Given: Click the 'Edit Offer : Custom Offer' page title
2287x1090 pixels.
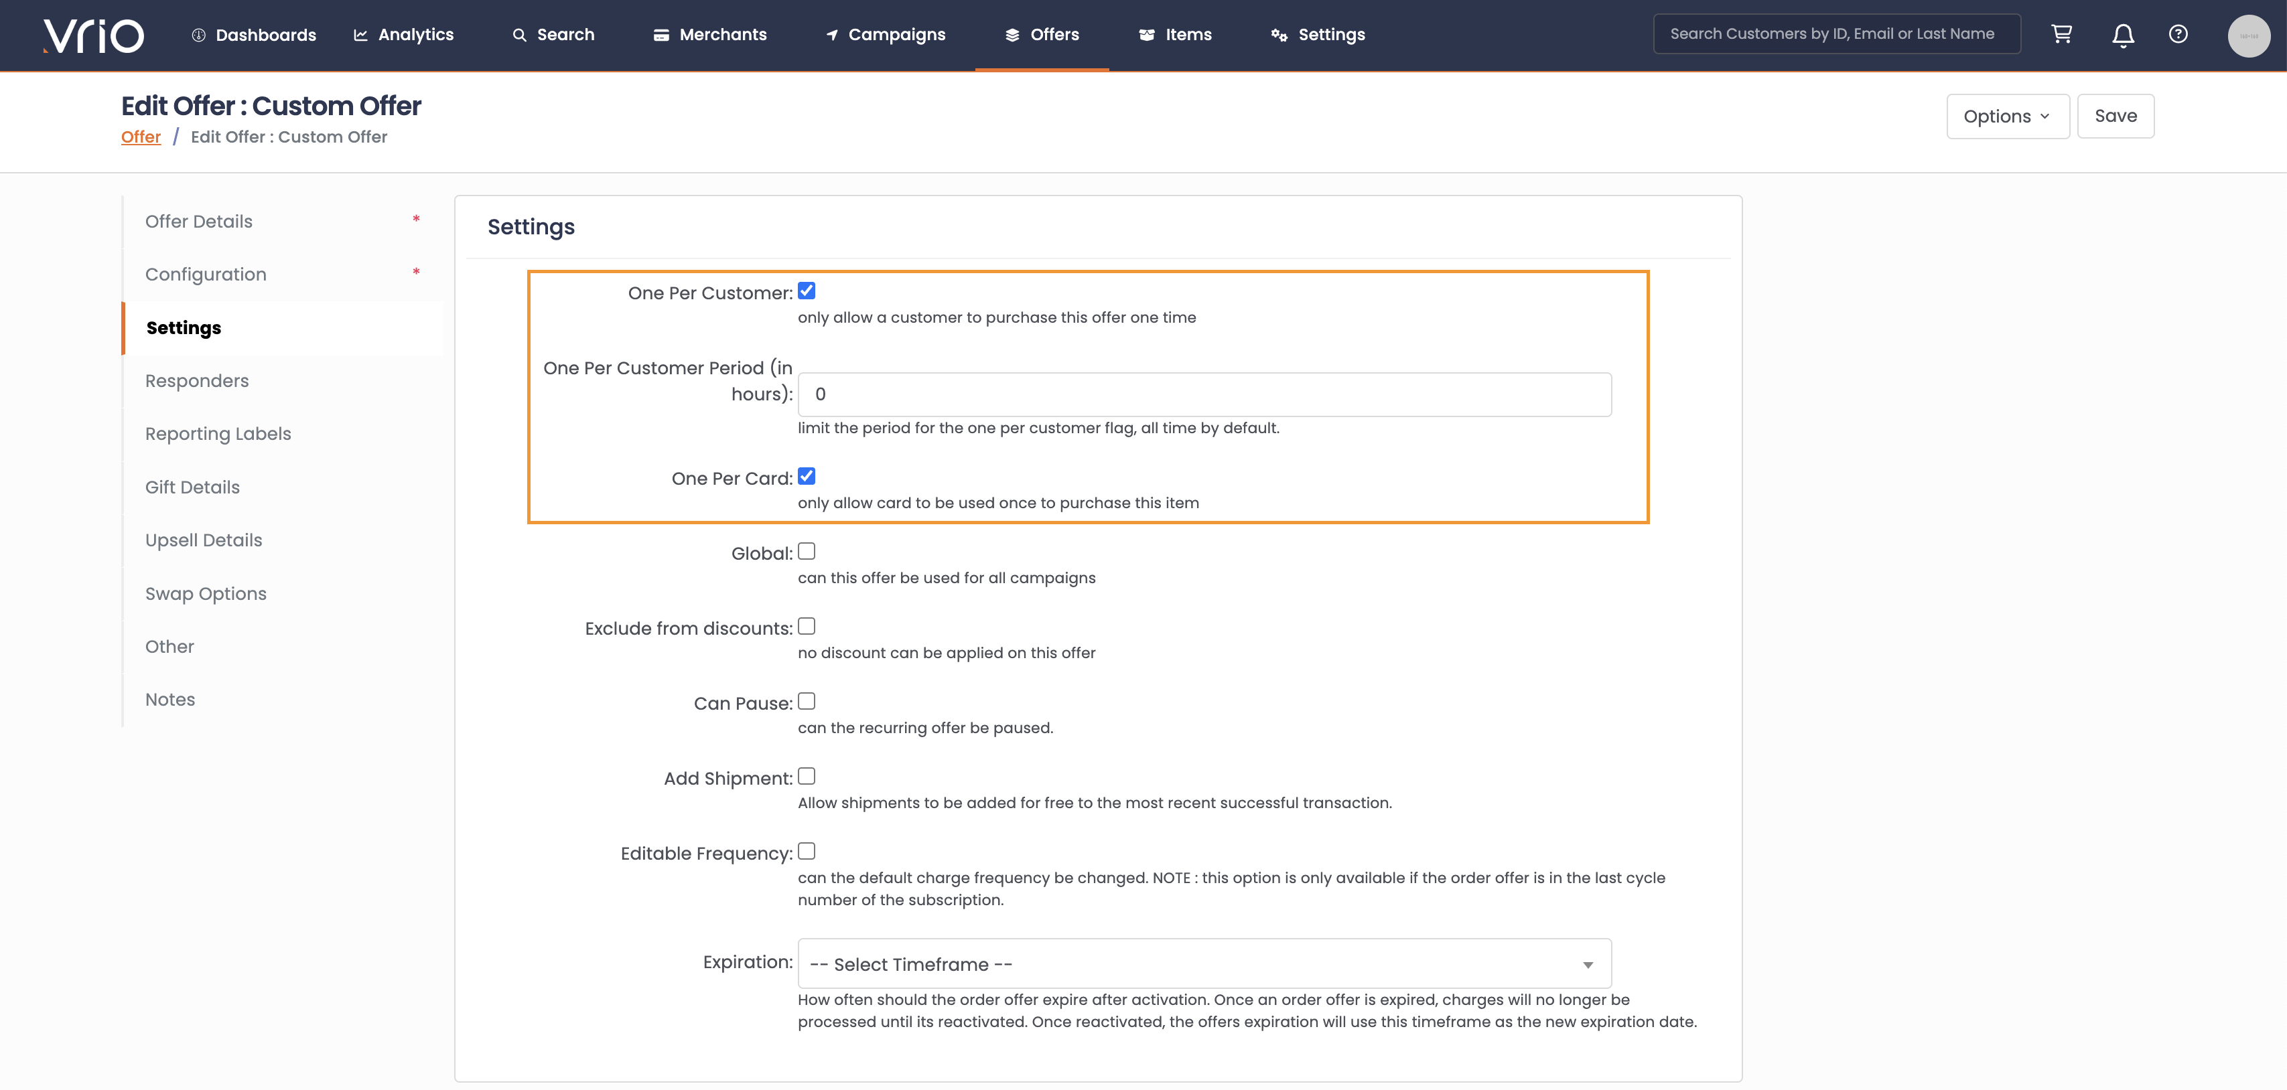Looking at the screenshot, I should (x=271, y=106).
